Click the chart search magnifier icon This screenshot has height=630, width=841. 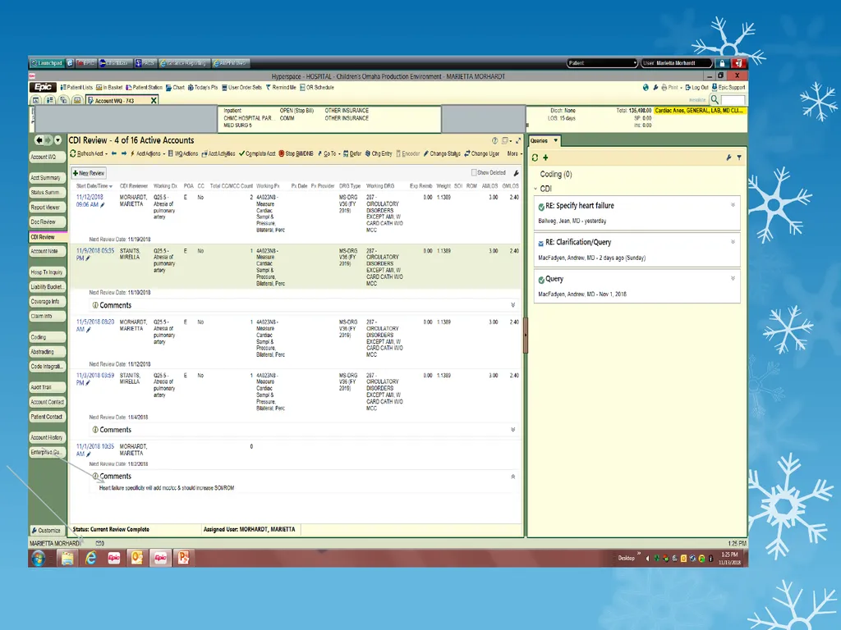tap(715, 99)
